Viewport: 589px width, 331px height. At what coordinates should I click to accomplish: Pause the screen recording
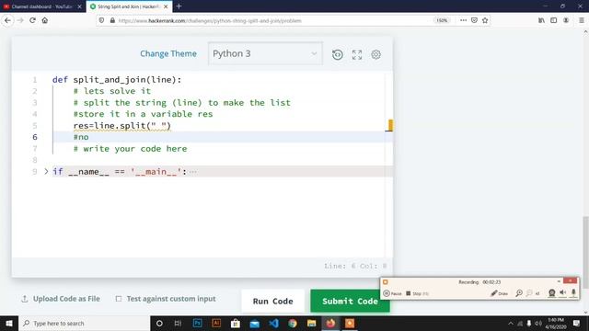click(x=392, y=293)
